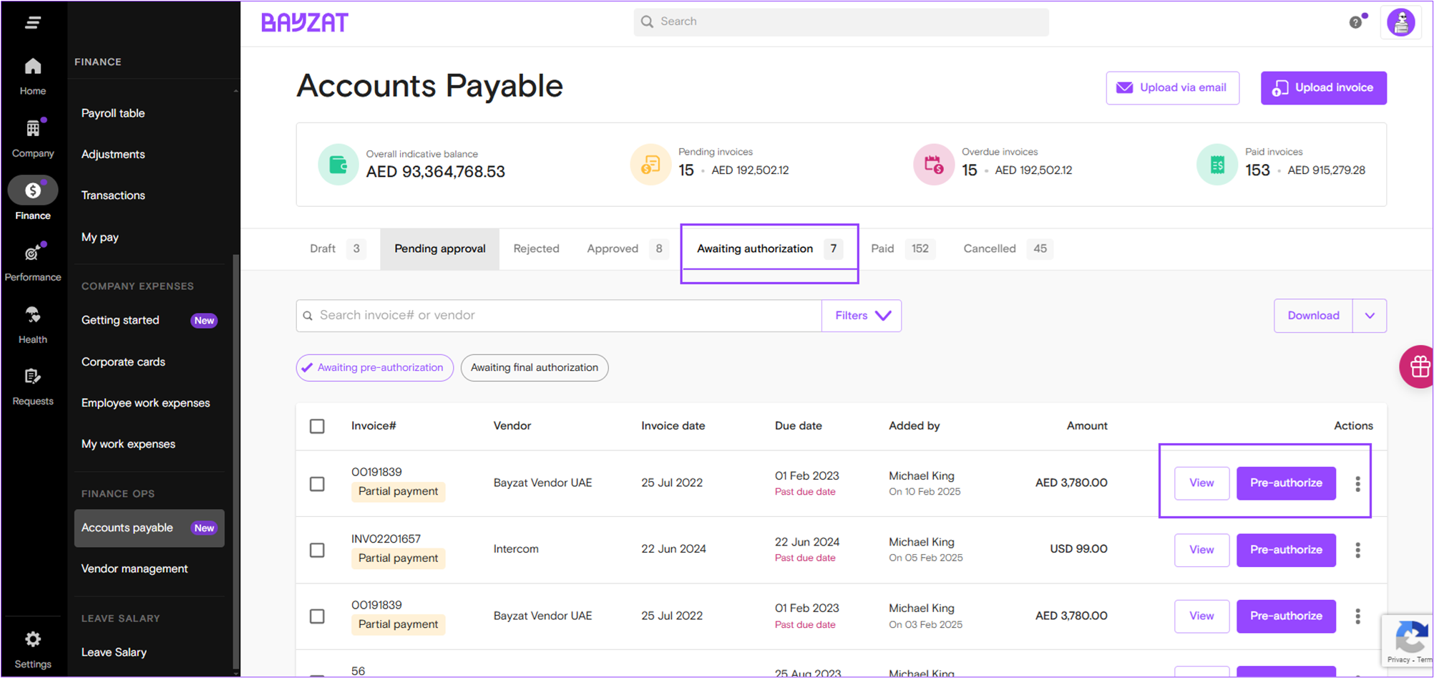Open the Health umbrella icon
The height and width of the screenshot is (678, 1434).
tap(33, 324)
